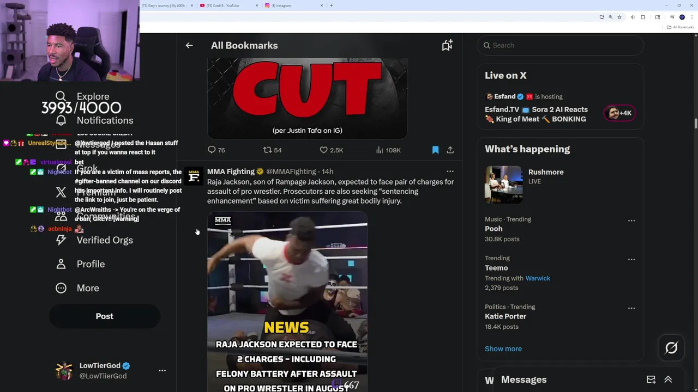Open the CUT image post
The width and height of the screenshot is (698, 392).
click(x=307, y=98)
